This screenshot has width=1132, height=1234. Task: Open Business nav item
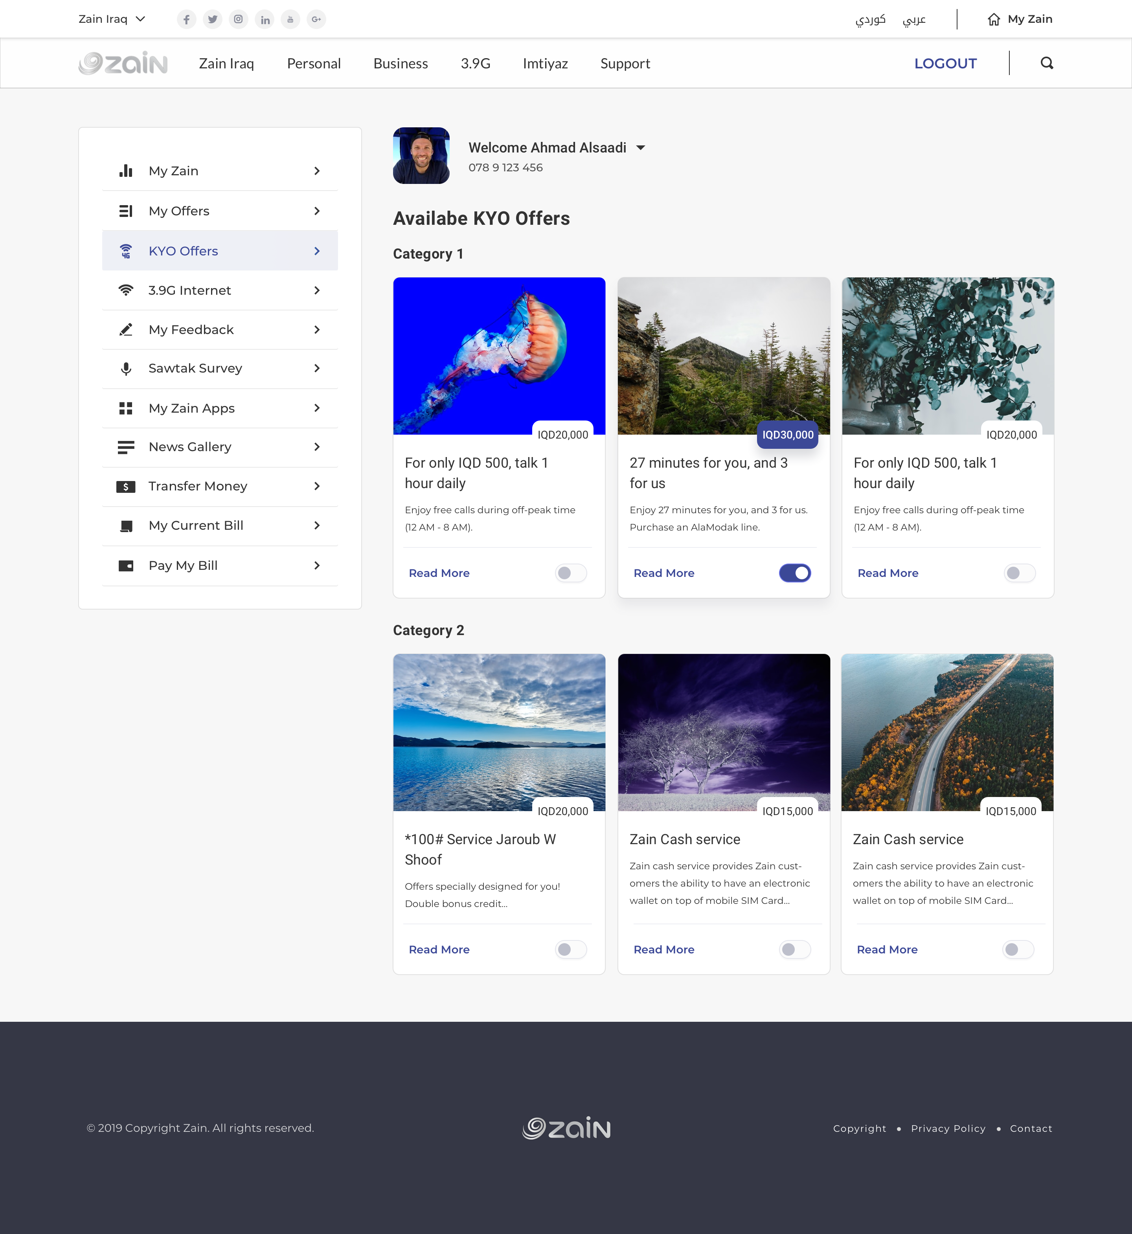click(401, 64)
